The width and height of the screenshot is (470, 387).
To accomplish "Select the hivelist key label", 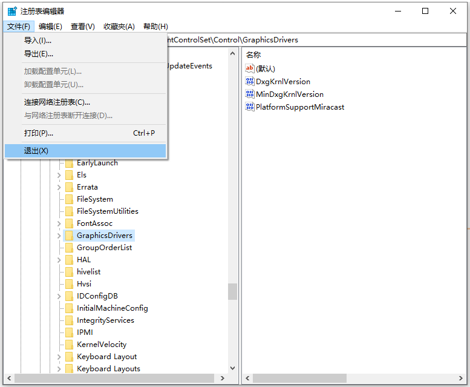I will (89, 272).
